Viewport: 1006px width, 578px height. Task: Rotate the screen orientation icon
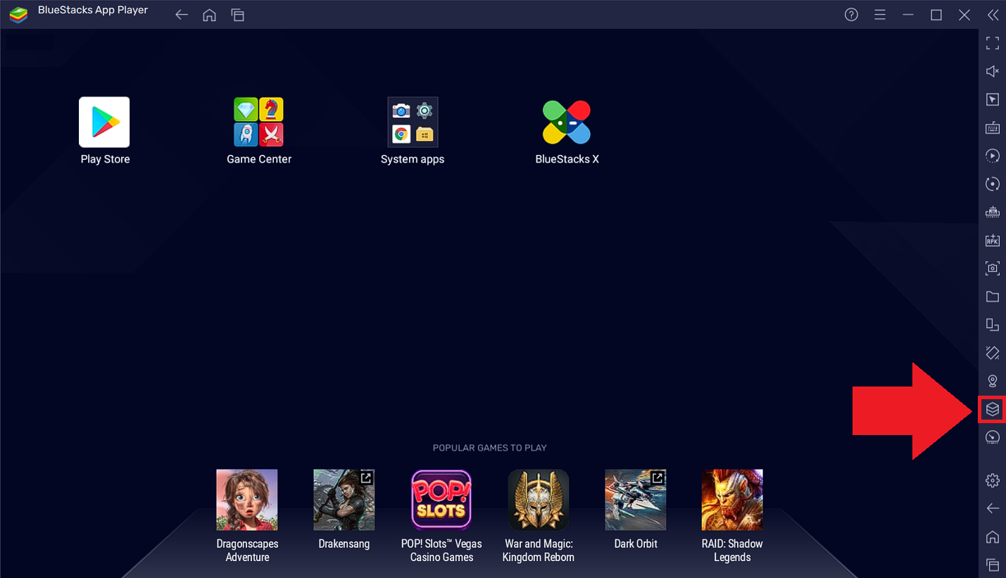[x=993, y=325]
